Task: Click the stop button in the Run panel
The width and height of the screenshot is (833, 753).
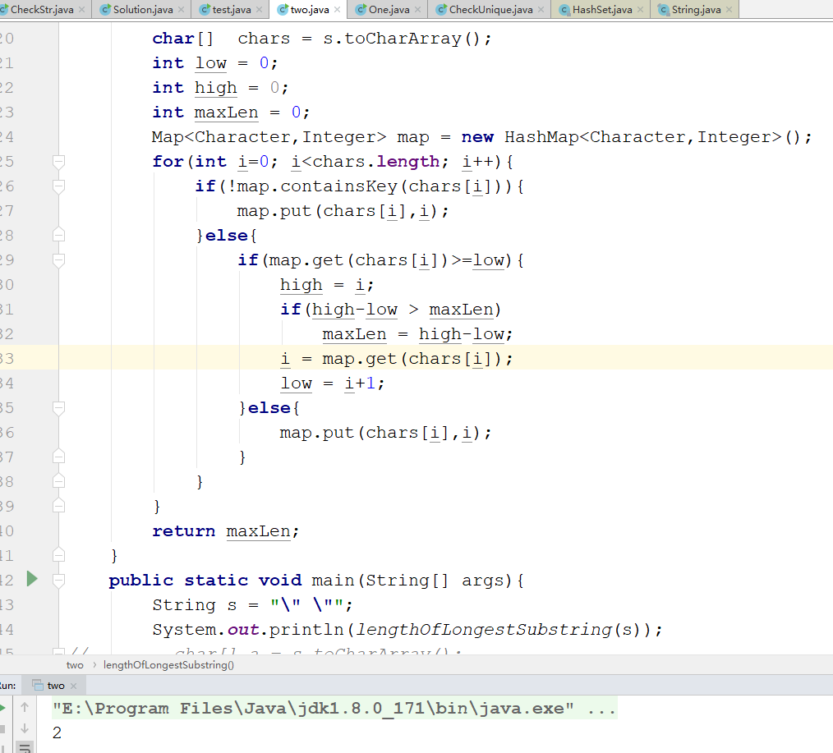Action: coord(2,728)
